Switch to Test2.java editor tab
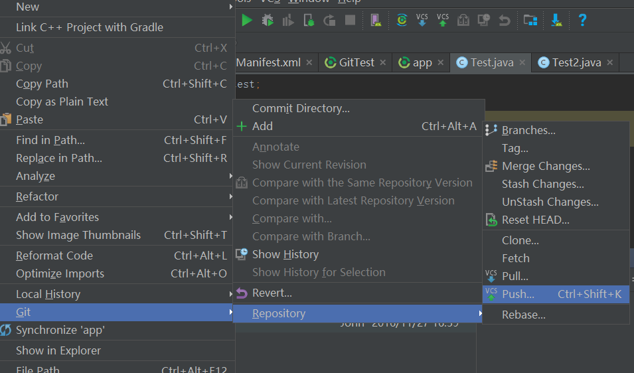Image resolution: width=634 pixels, height=373 pixels. click(x=575, y=62)
